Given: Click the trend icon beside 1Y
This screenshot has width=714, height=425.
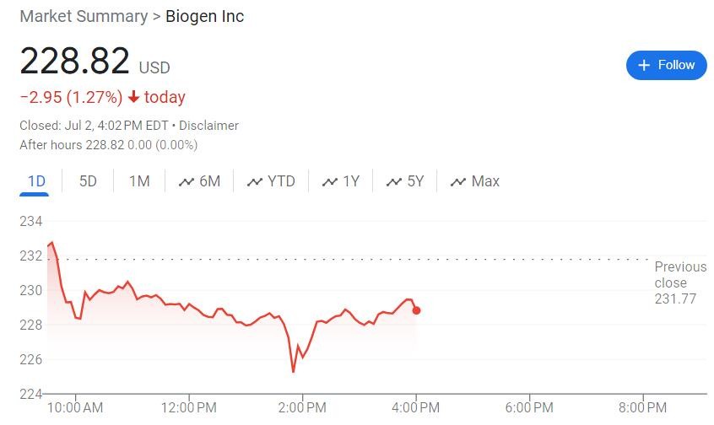Looking at the screenshot, I should coord(329,182).
